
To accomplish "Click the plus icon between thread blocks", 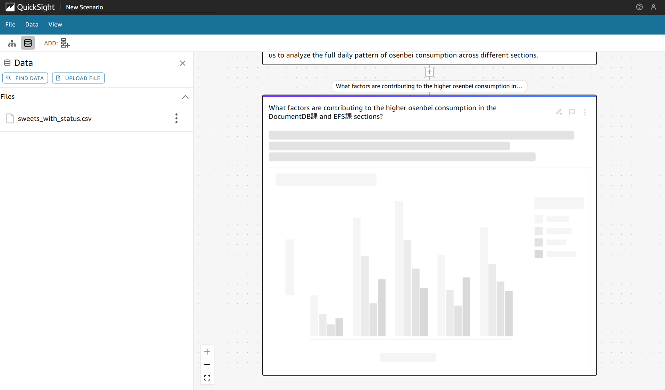I will 429,72.
